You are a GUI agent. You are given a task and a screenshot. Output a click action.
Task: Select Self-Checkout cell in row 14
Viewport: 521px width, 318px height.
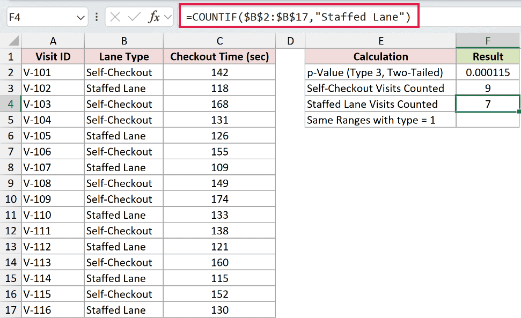coord(124,262)
